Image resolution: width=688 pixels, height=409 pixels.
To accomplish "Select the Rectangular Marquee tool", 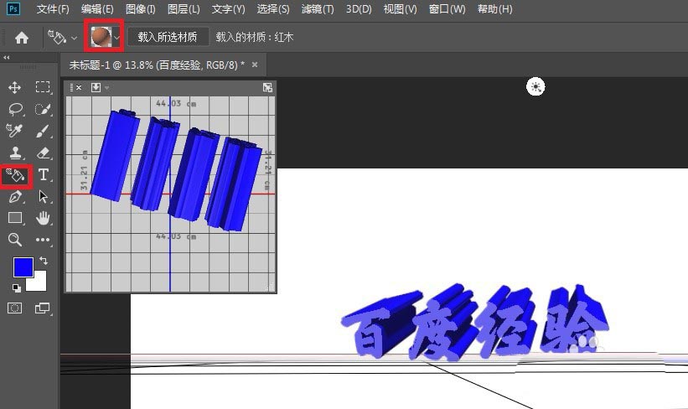I will 43,87.
